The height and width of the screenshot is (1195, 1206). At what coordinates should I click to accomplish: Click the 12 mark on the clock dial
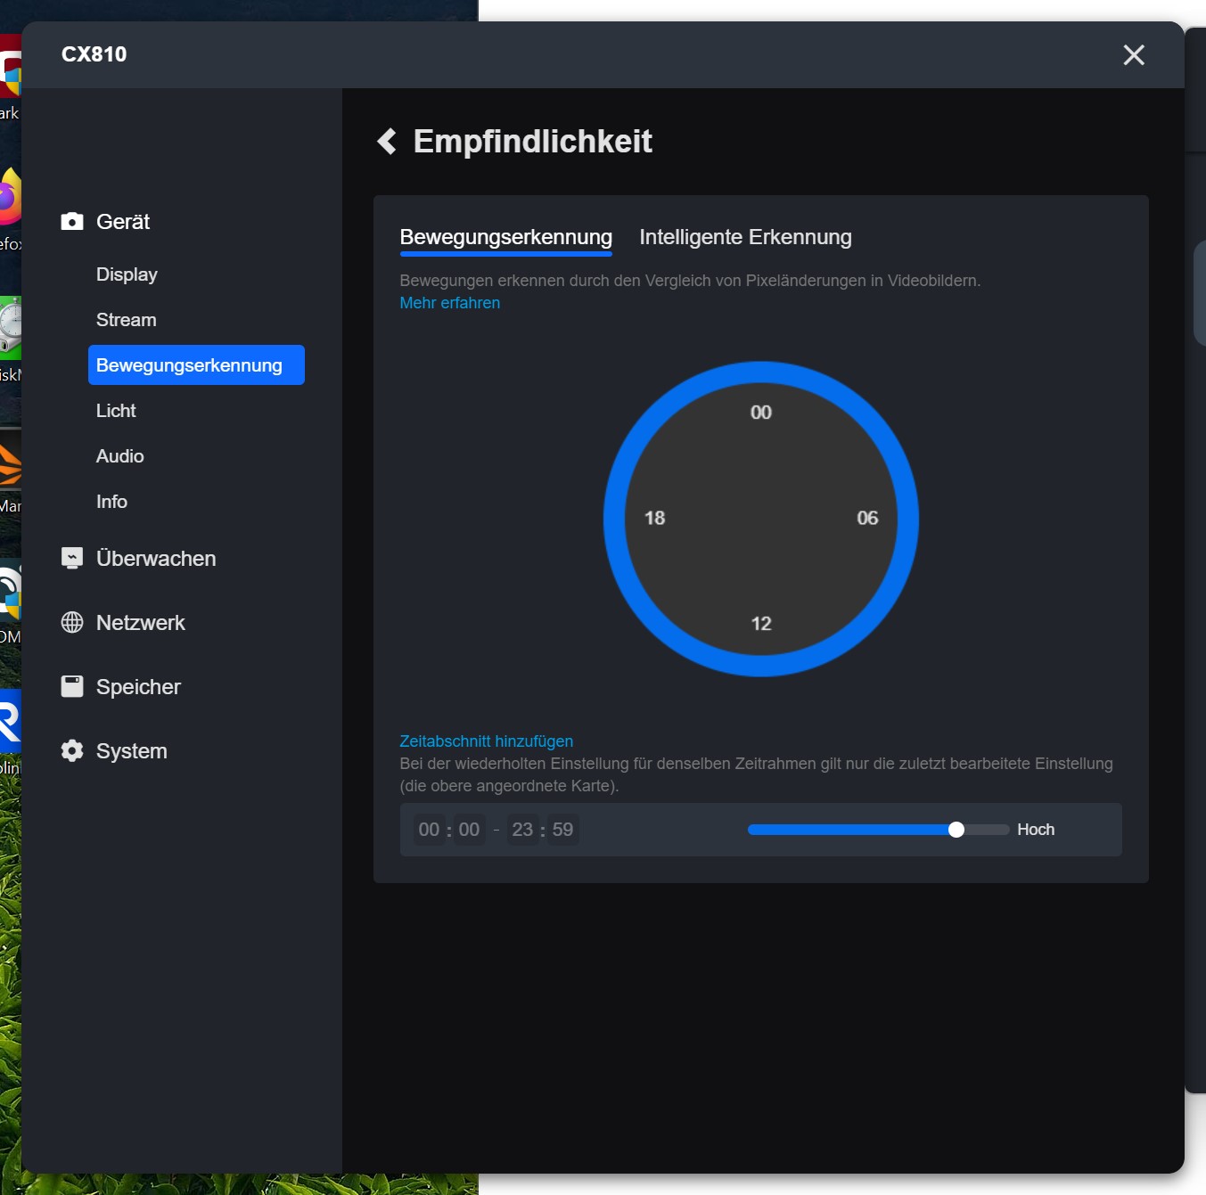point(761,624)
